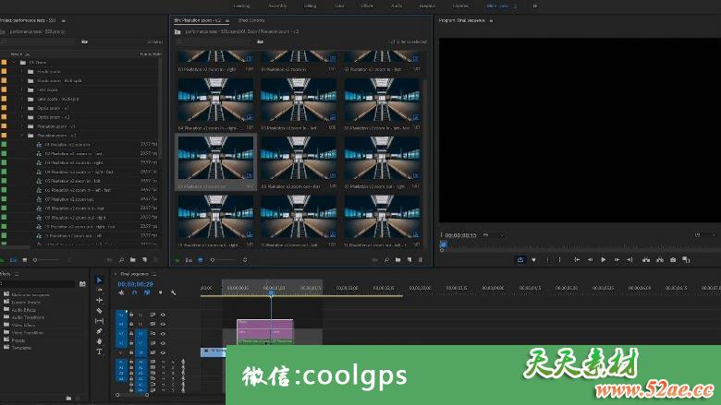Open the Project panel hamburger menu
Image resolution: width=721 pixels, height=405 pixels.
[63, 20]
